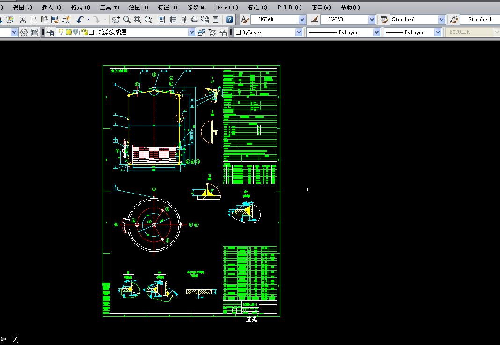Open the 工具(T) menu

[110, 7]
